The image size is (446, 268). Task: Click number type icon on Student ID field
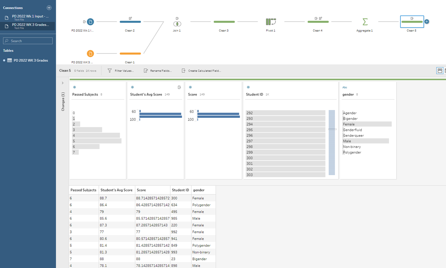click(x=248, y=87)
